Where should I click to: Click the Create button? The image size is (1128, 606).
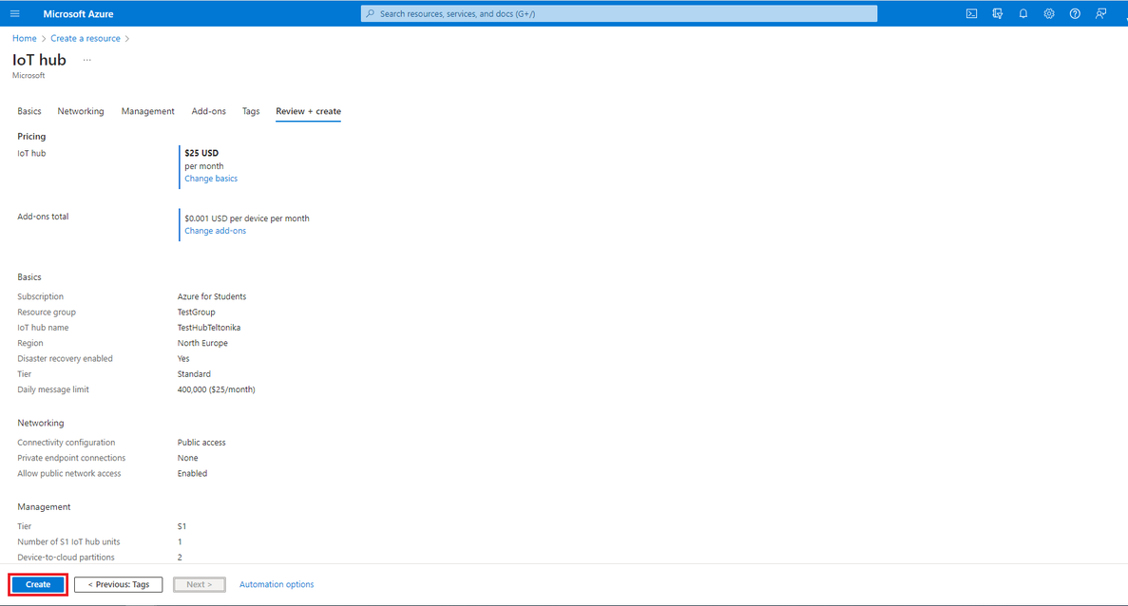coord(37,584)
